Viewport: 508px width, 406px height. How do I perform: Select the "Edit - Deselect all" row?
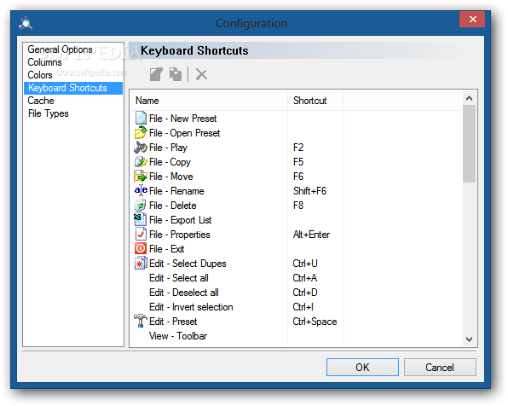(x=184, y=293)
